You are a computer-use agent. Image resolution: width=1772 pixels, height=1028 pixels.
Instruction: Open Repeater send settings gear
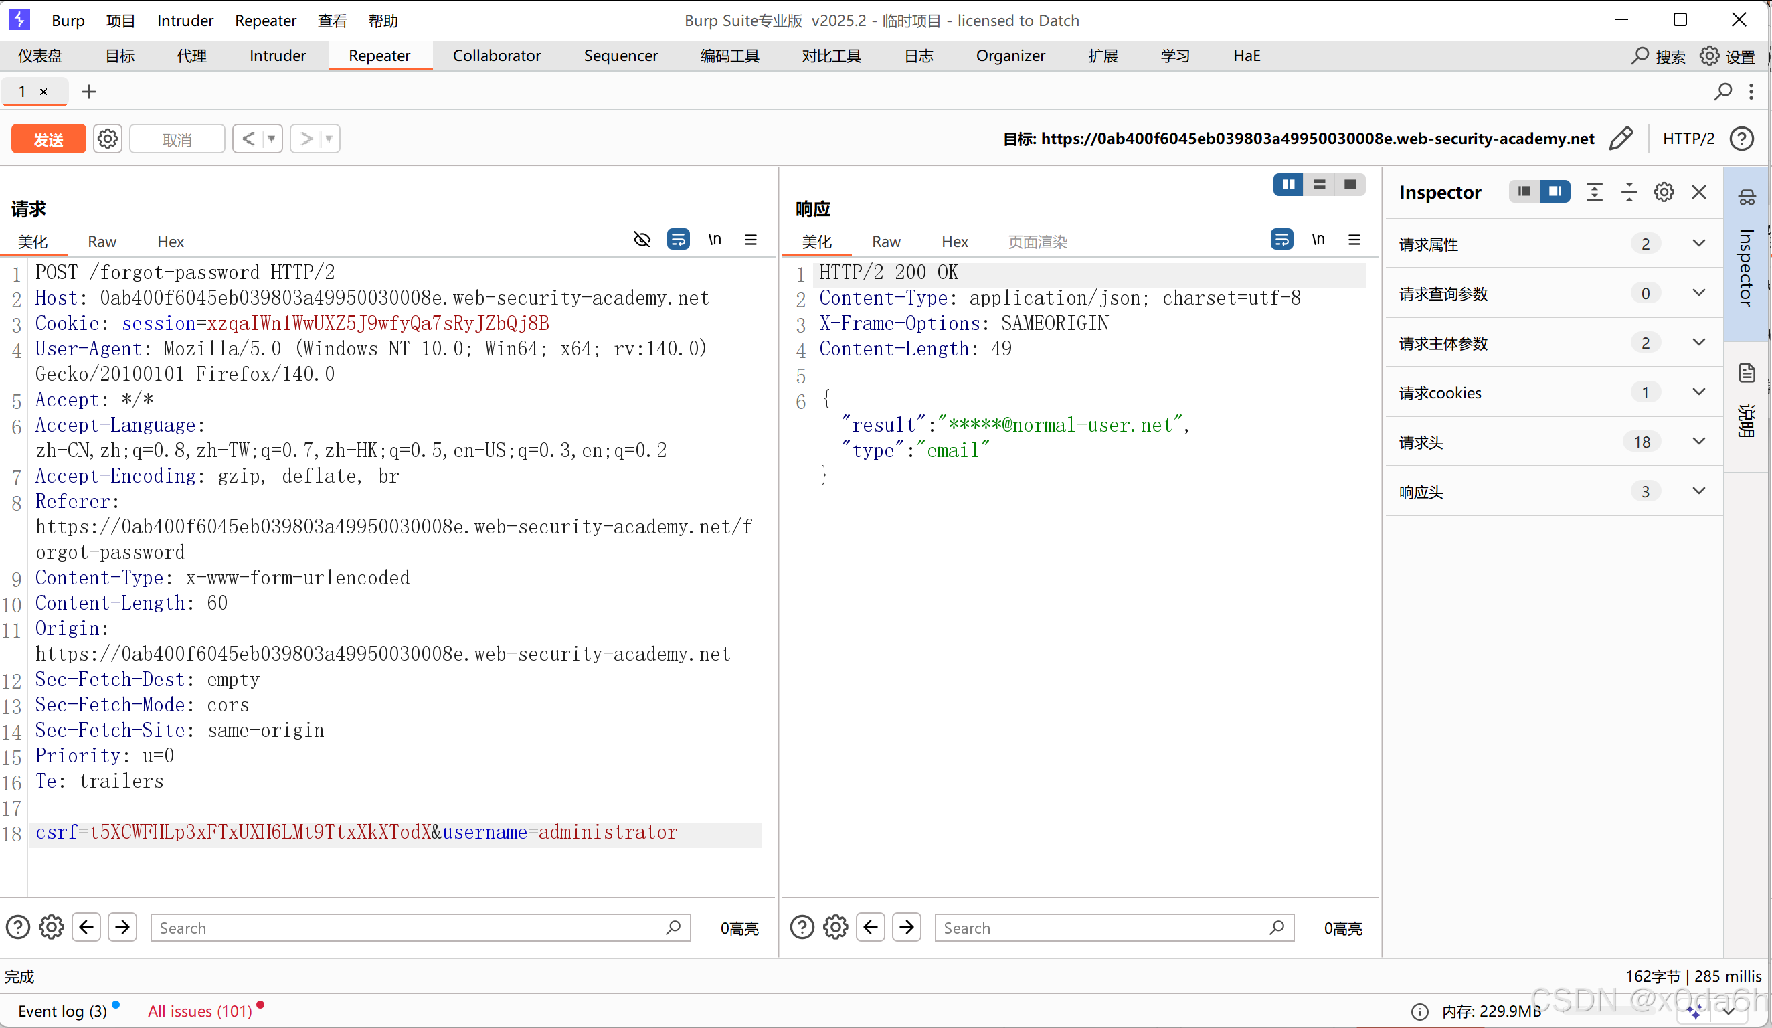(107, 138)
